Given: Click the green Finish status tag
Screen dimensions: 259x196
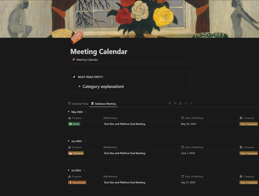Looking at the screenshot, I should [x=74, y=124].
